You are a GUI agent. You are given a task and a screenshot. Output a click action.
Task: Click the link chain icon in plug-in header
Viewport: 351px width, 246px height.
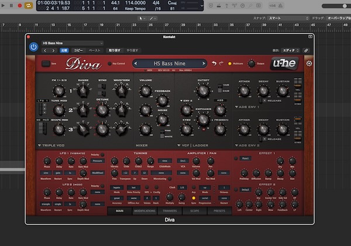pyautogui.click(x=306, y=50)
